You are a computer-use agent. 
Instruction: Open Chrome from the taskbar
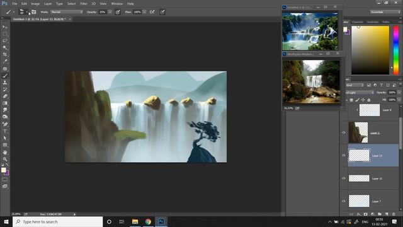click(148, 221)
